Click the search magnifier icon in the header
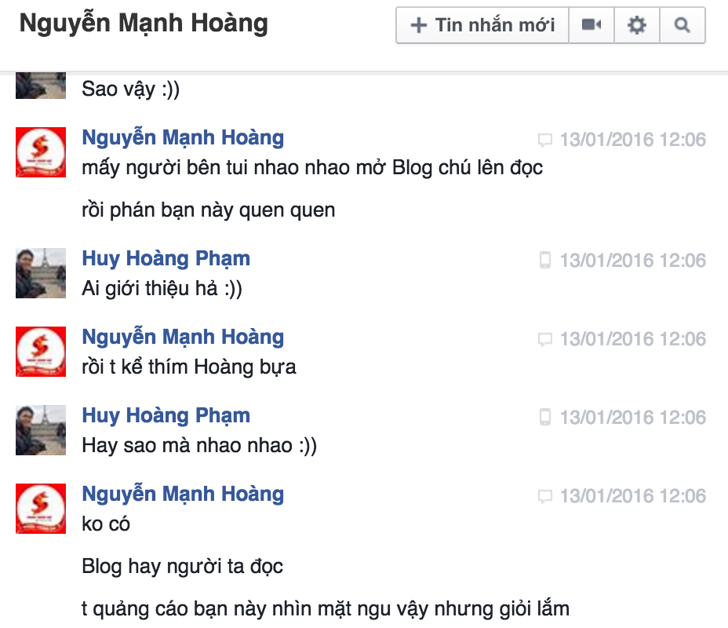The width and height of the screenshot is (728, 628). coord(682,25)
